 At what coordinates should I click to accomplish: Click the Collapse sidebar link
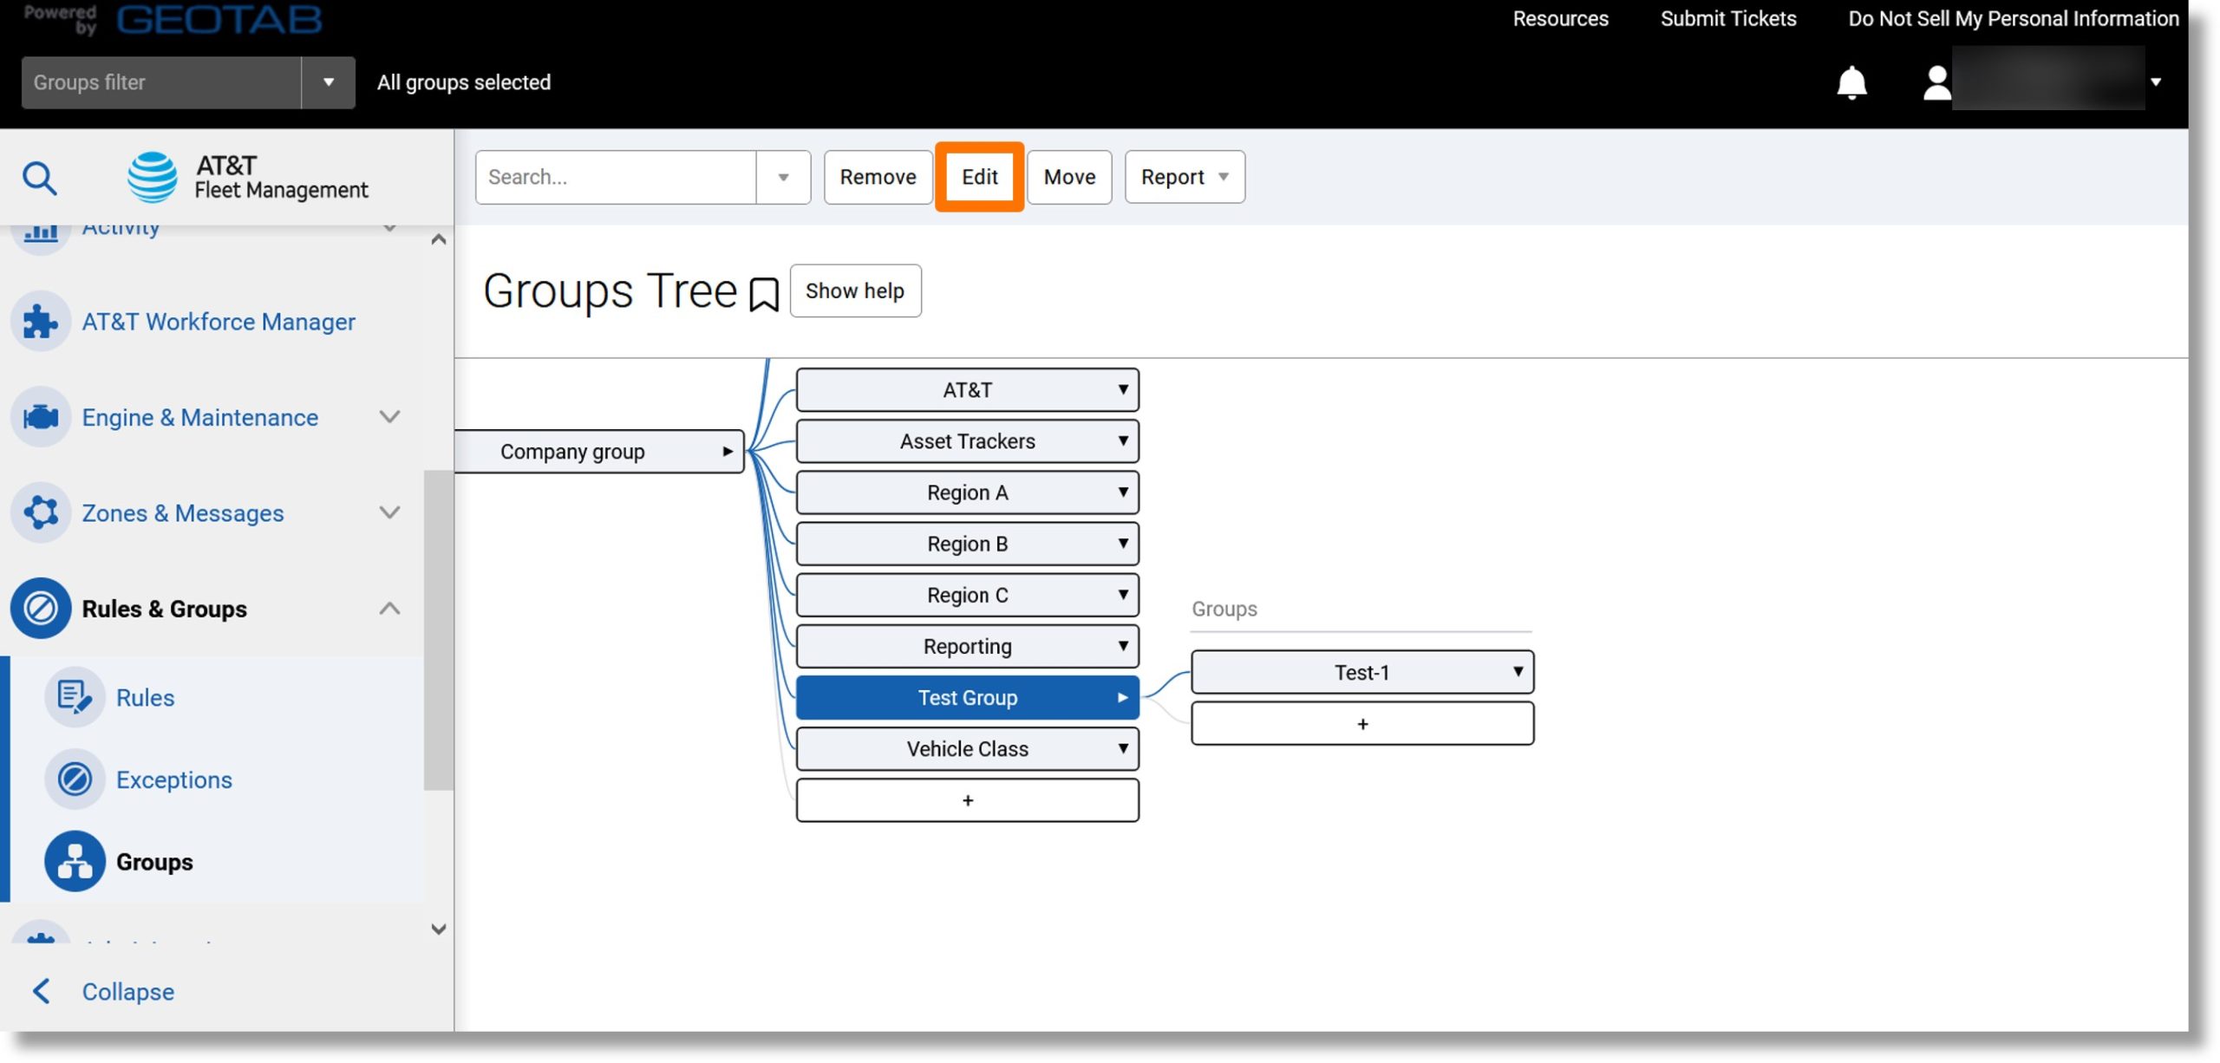pyautogui.click(x=128, y=991)
